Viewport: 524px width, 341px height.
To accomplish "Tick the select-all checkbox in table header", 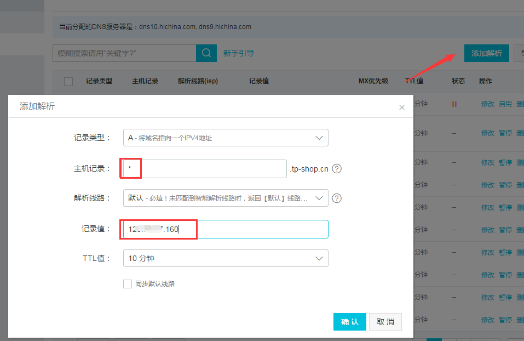I will click(68, 82).
